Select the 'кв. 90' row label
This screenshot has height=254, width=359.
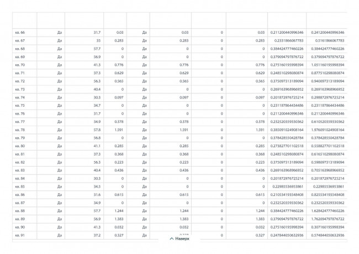[20, 227]
